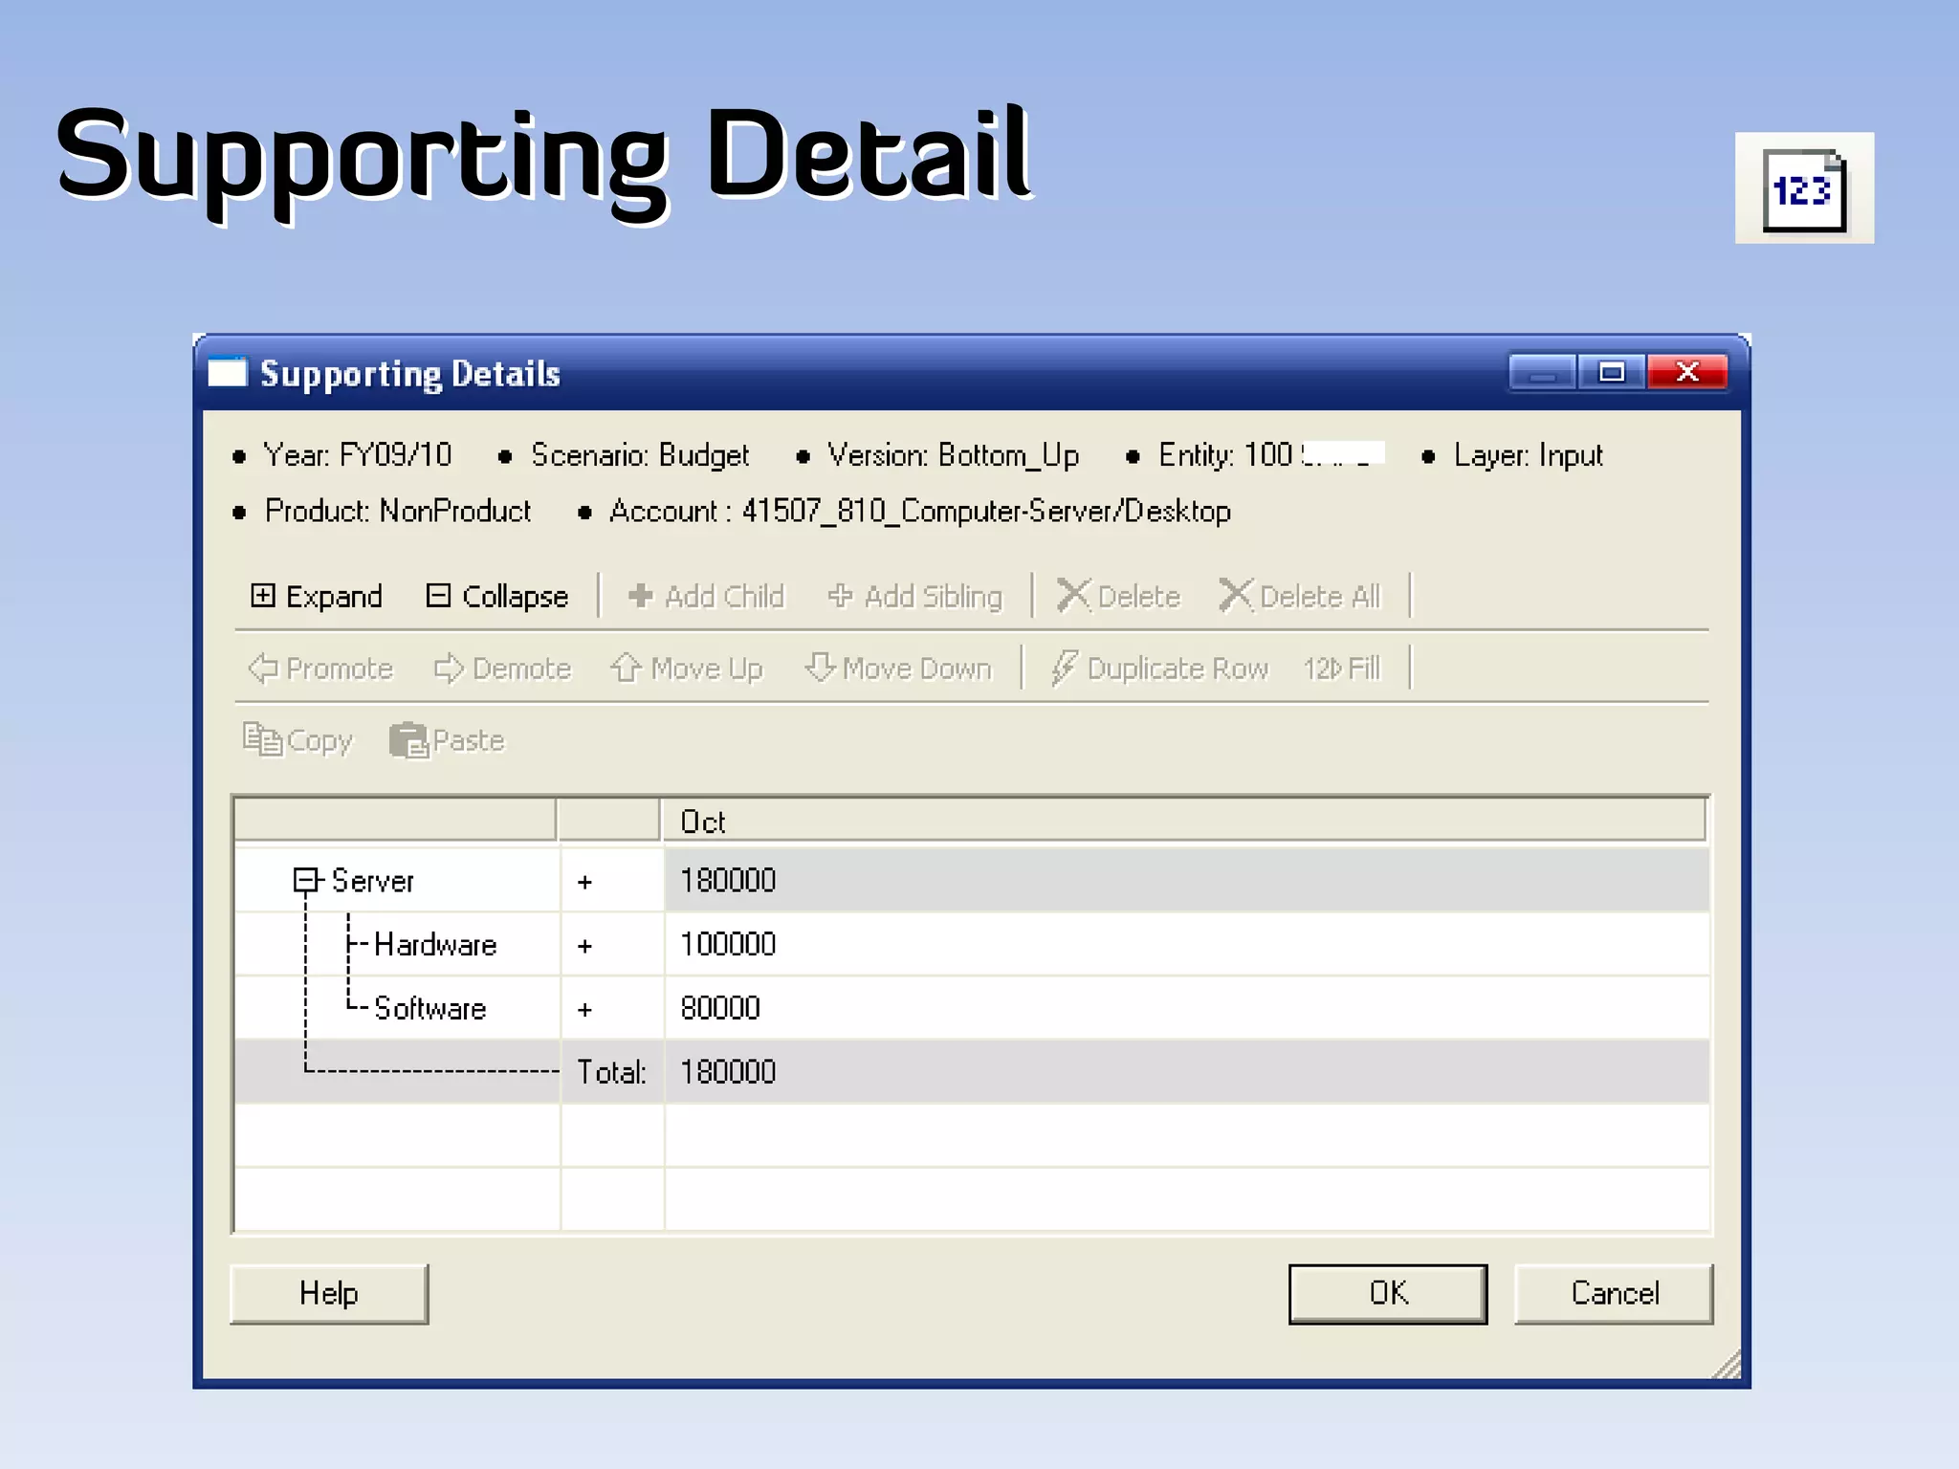Click the window resize grip corner

coord(1727,1365)
